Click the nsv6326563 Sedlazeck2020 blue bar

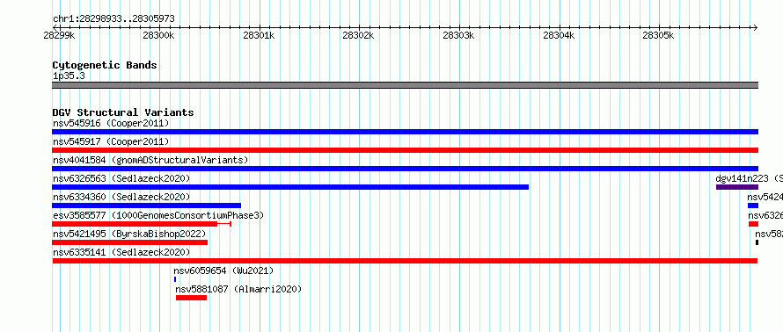coord(290,187)
